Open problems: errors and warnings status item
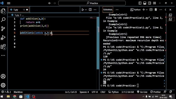The height and width of the screenshot is (99, 176). [x=6, y=92]
